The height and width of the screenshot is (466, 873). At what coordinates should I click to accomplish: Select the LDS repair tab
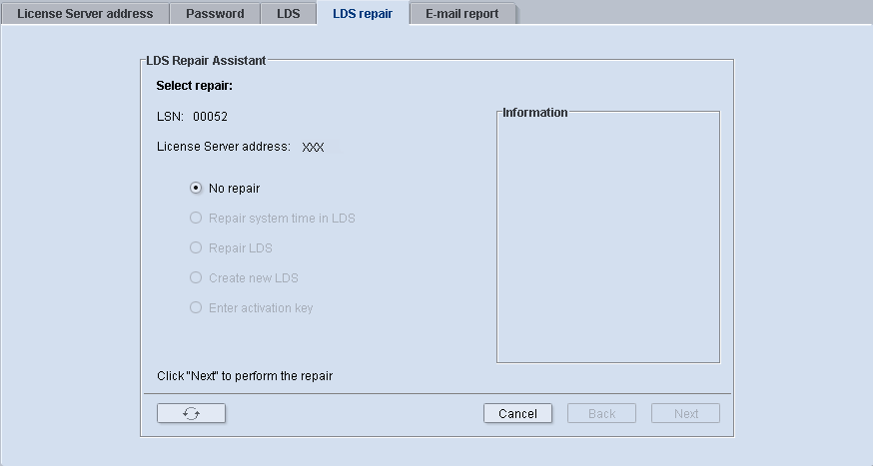point(363,14)
